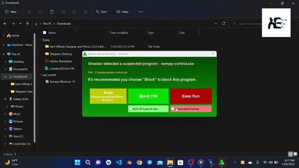This screenshot has width=299, height=168.
Task: Open Blender from the taskbar
Action: click(129, 162)
